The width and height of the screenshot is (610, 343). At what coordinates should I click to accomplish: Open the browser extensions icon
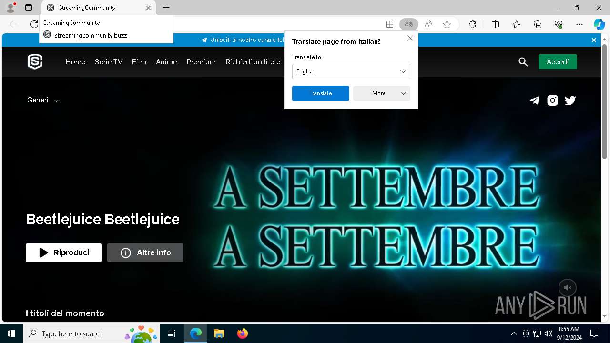(472, 24)
